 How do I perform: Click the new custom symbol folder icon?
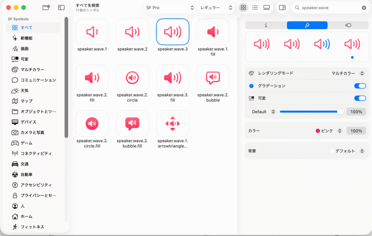[46, 8]
